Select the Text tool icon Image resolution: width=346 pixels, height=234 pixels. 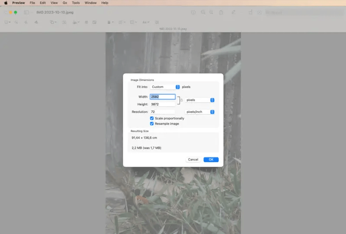click(x=64, y=22)
